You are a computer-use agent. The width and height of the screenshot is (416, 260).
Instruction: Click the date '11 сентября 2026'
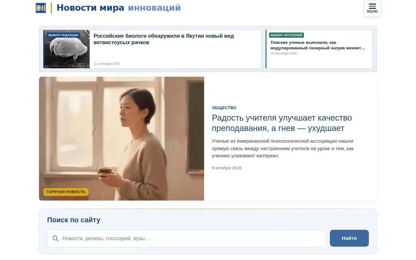[x=107, y=64]
